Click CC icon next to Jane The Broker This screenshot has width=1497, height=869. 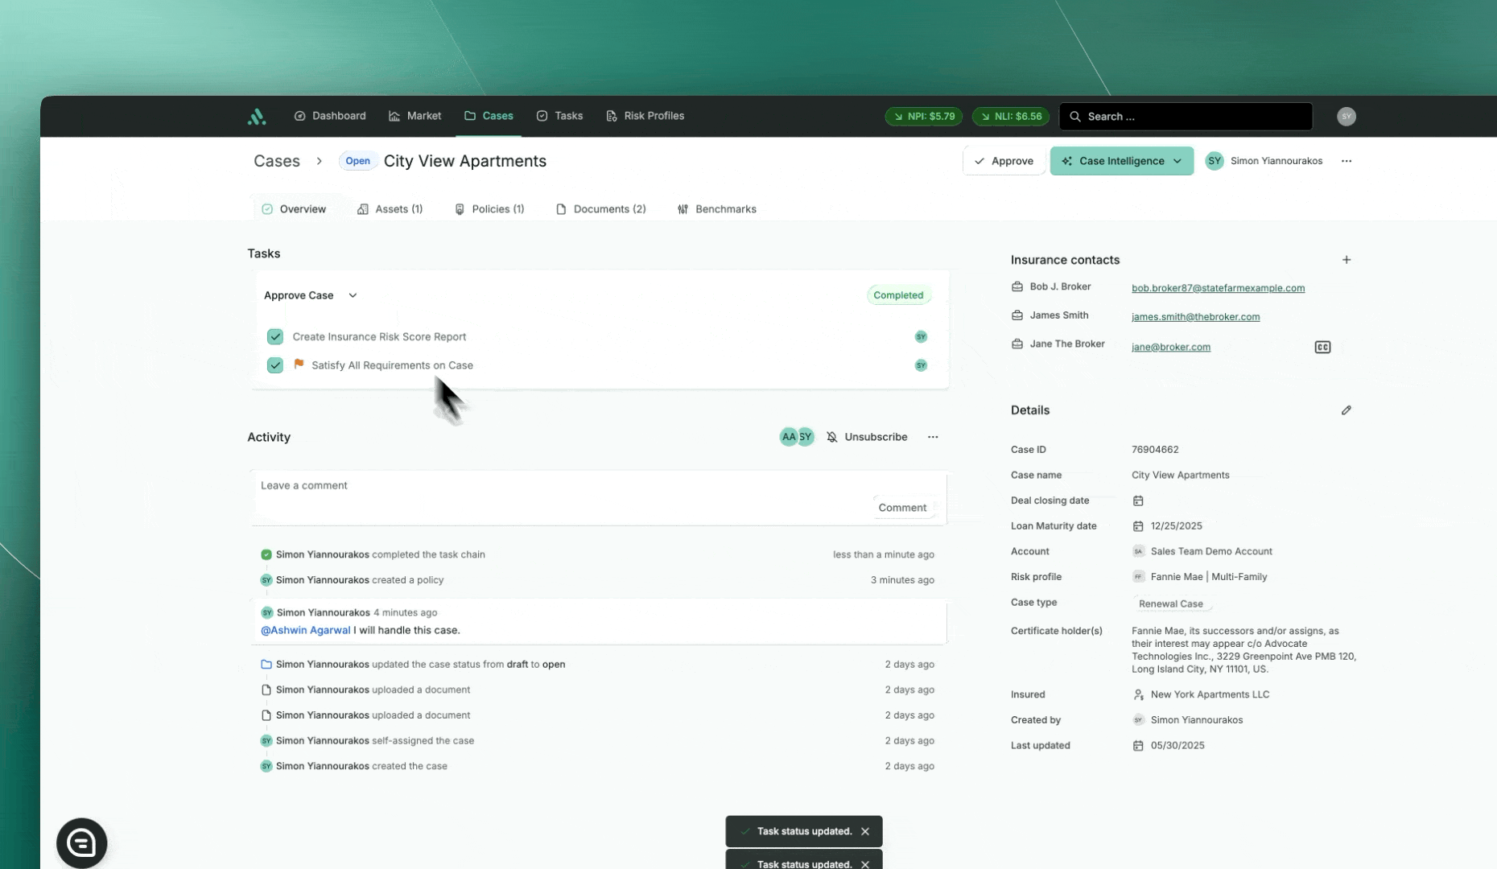pyautogui.click(x=1322, y=348)
